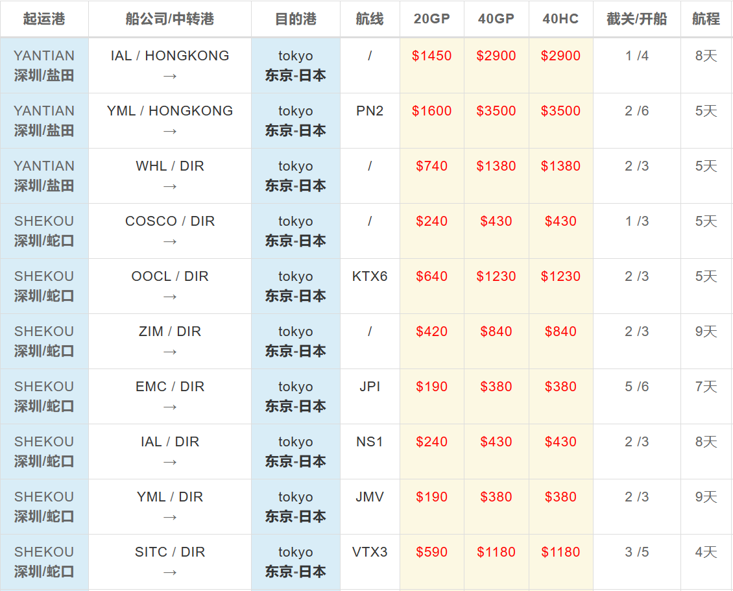Image resolution: width=733 pixels, height=591 pixels.
Task: Select the KTX6 route code
Action: (370, 276)
